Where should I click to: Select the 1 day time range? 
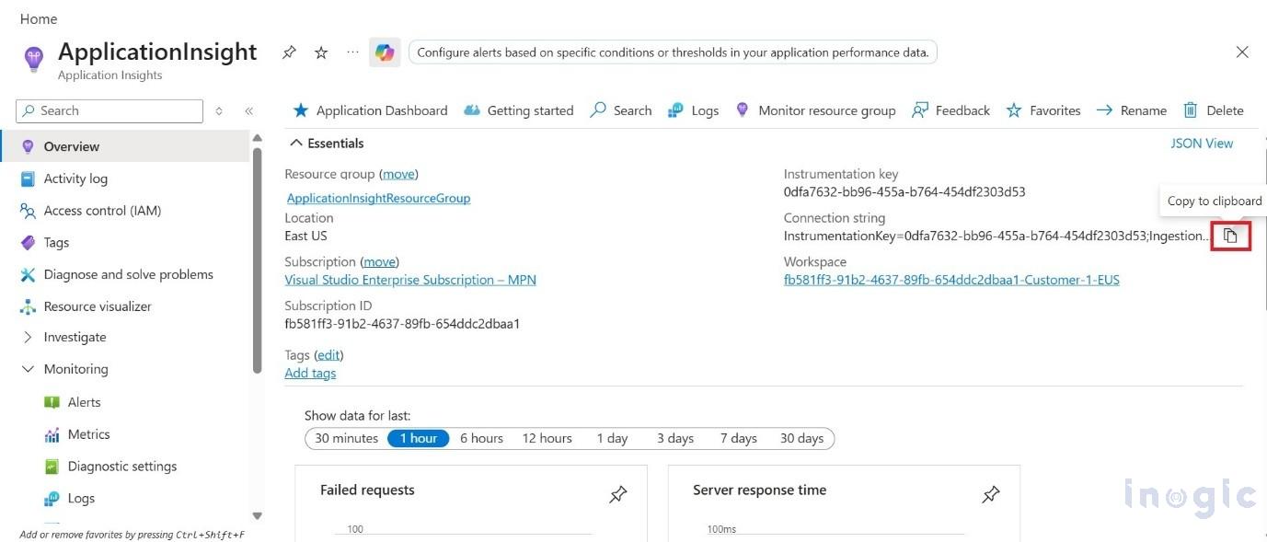612,438
